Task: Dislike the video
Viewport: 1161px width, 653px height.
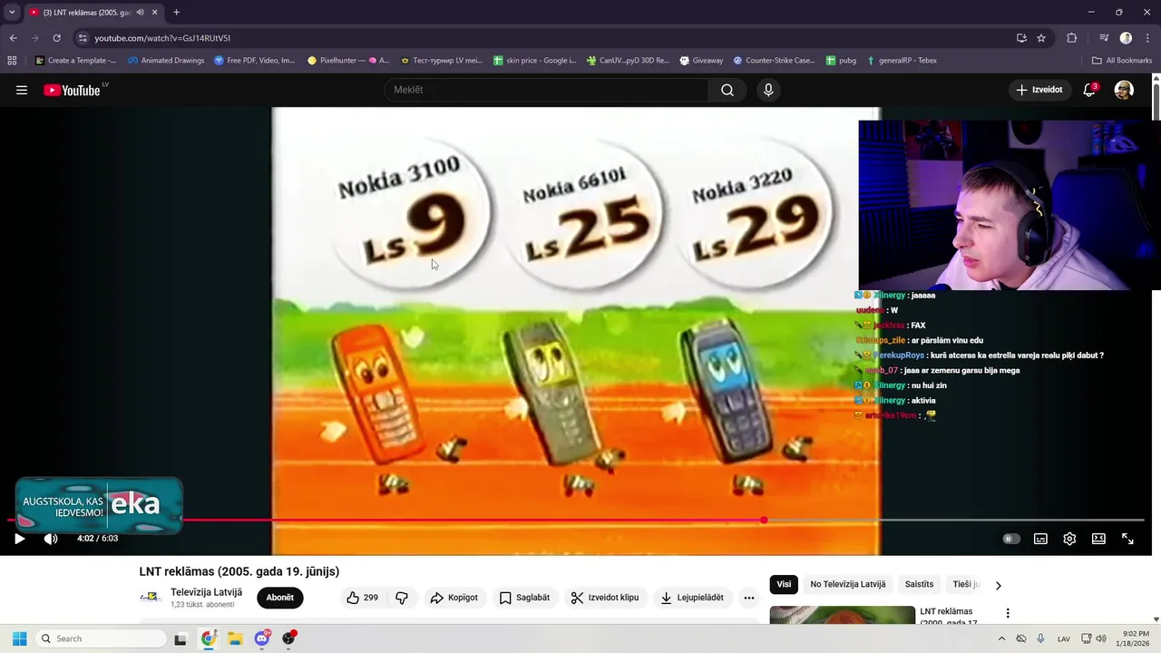Action: click(402, 598)
